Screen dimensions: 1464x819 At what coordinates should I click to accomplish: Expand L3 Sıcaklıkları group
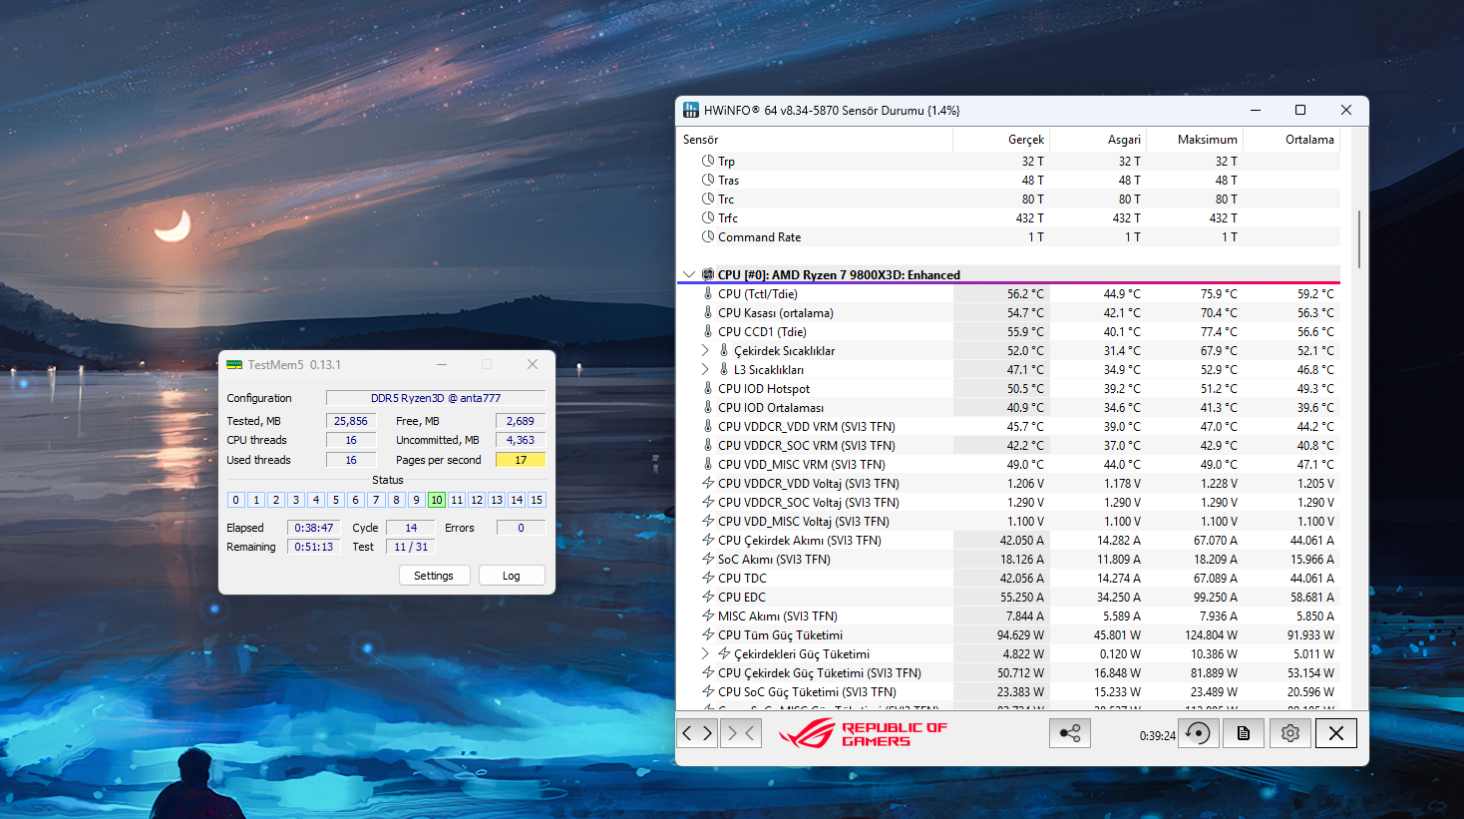(x=706, y=369)
